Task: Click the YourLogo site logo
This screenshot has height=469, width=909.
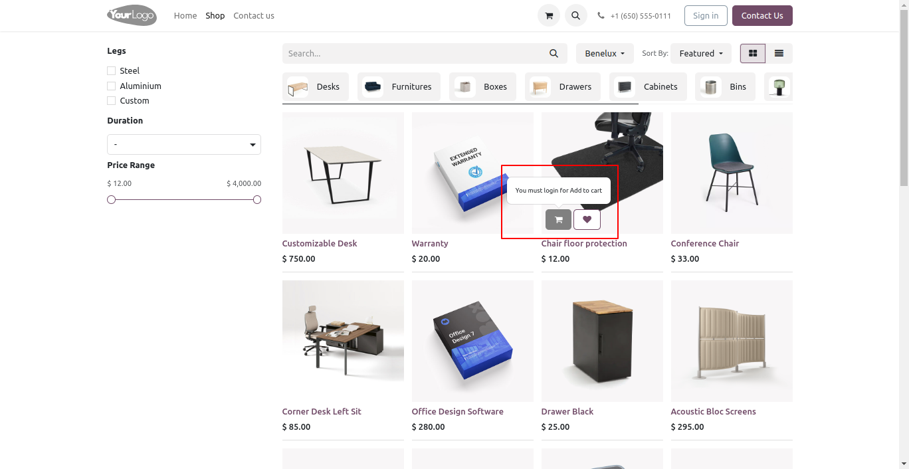Action: tap(132, 15)
